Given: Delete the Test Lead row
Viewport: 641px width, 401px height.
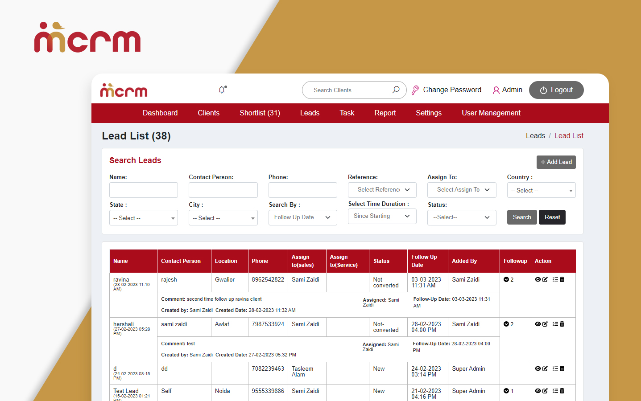Looking at the screenshot, I should [562, 391].
